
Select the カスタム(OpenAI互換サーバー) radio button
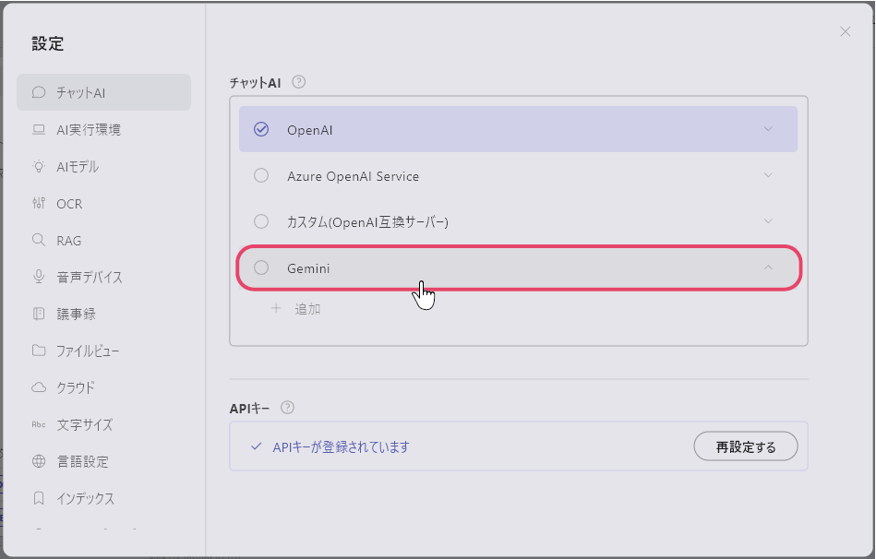(x=261, y=221)
